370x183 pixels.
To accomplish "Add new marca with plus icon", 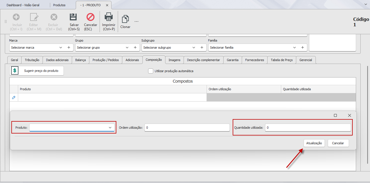I will pos(69,48).
